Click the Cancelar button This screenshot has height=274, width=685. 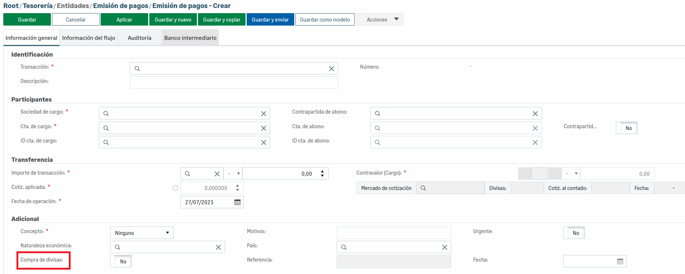76,20
